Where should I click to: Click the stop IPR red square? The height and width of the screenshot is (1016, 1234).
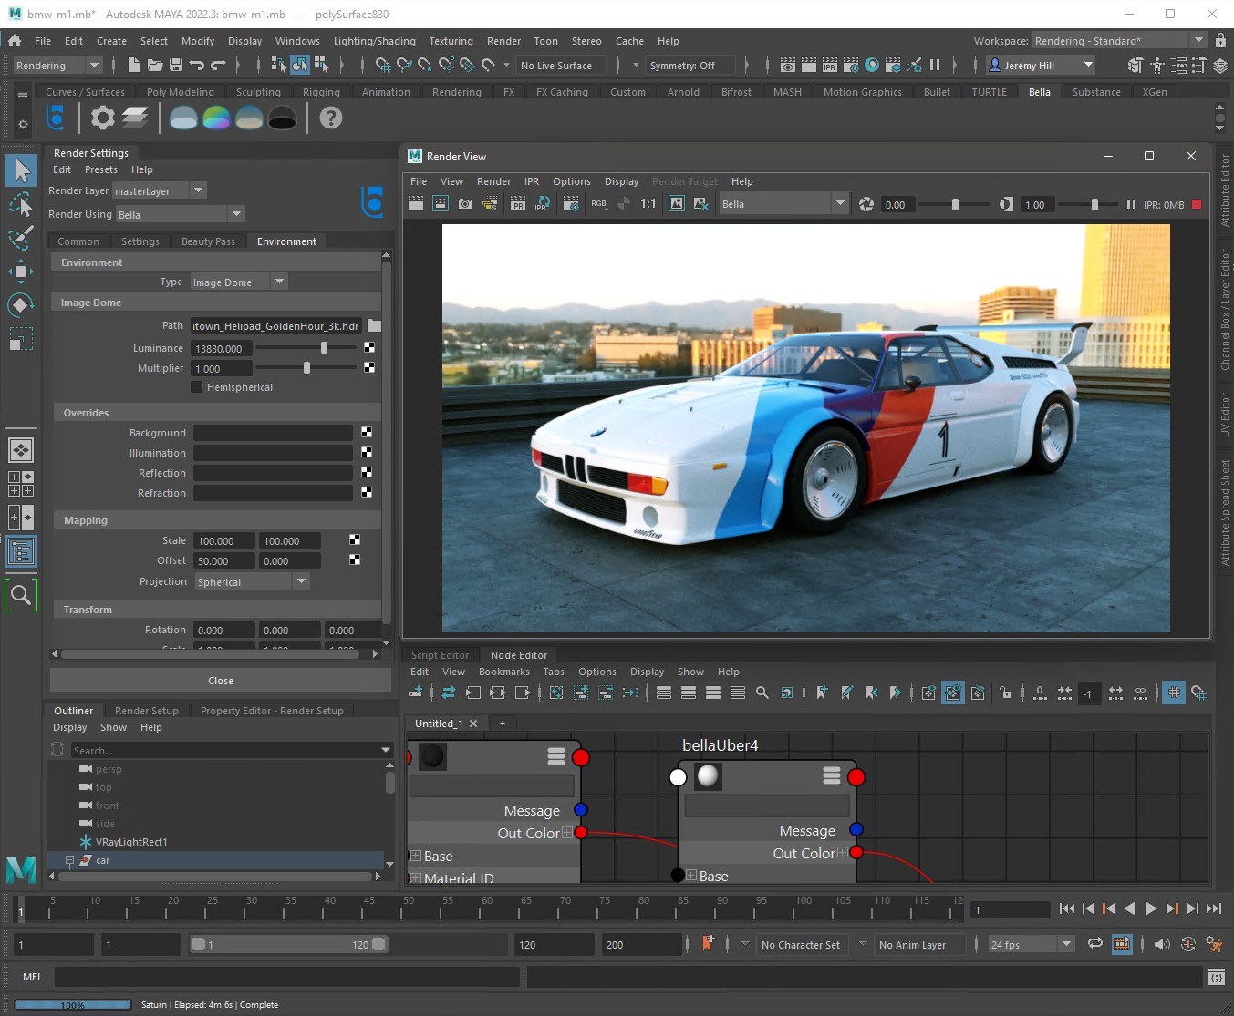[x=1198, y=204]
